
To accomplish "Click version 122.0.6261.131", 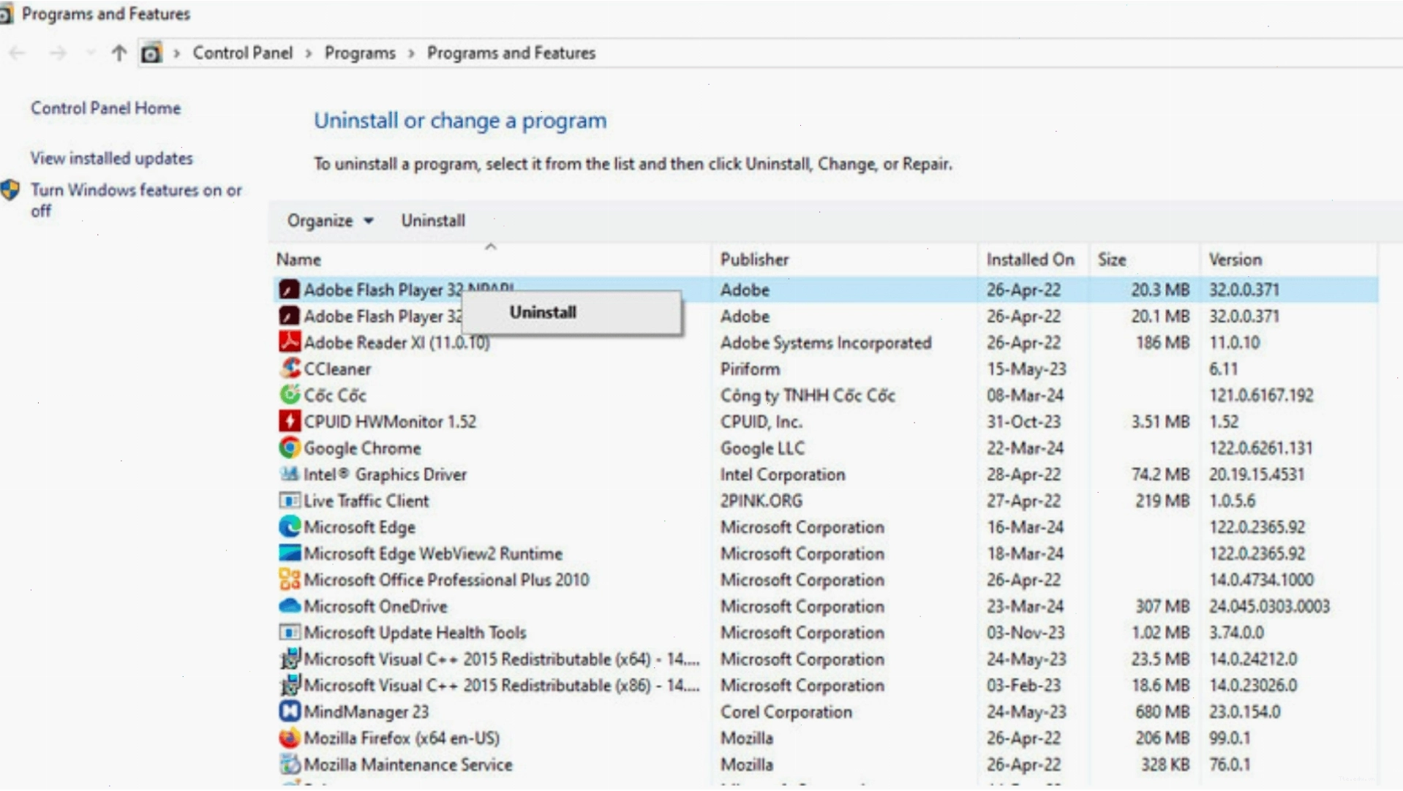I will click(x=1260, y=448).
